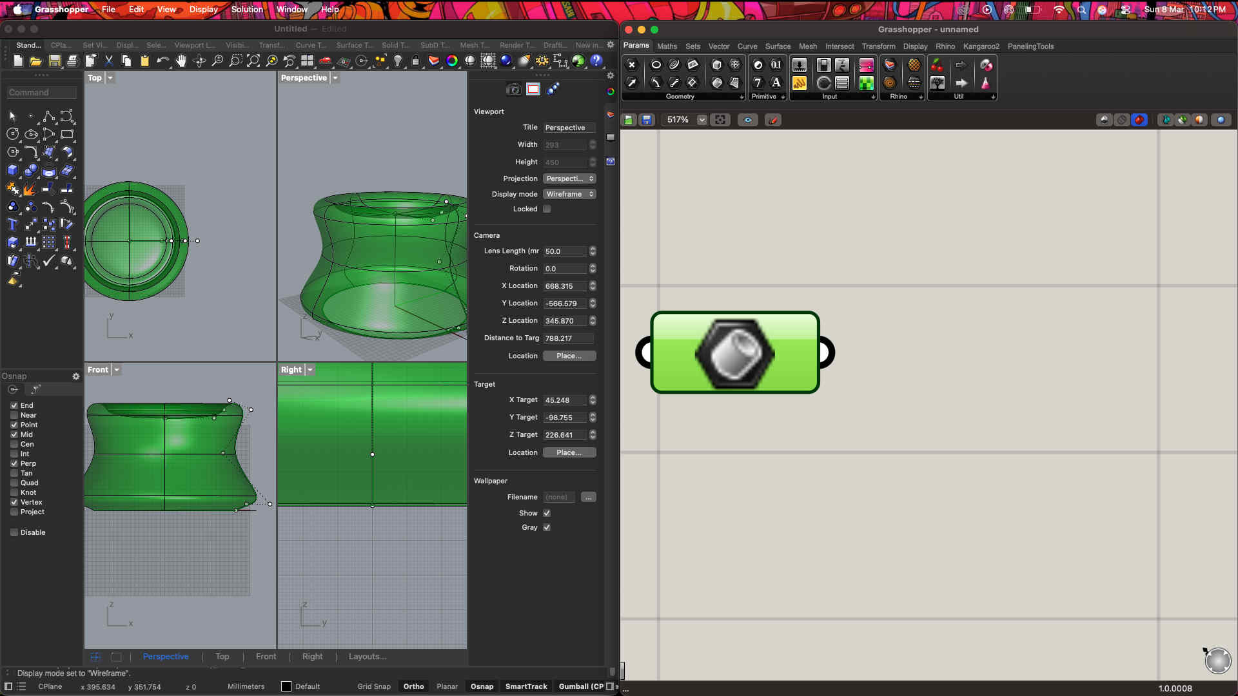This screenshot has width=1238, height=696.
Task: Toggle the viewport Locked checkbox
Action: point(547,209)
